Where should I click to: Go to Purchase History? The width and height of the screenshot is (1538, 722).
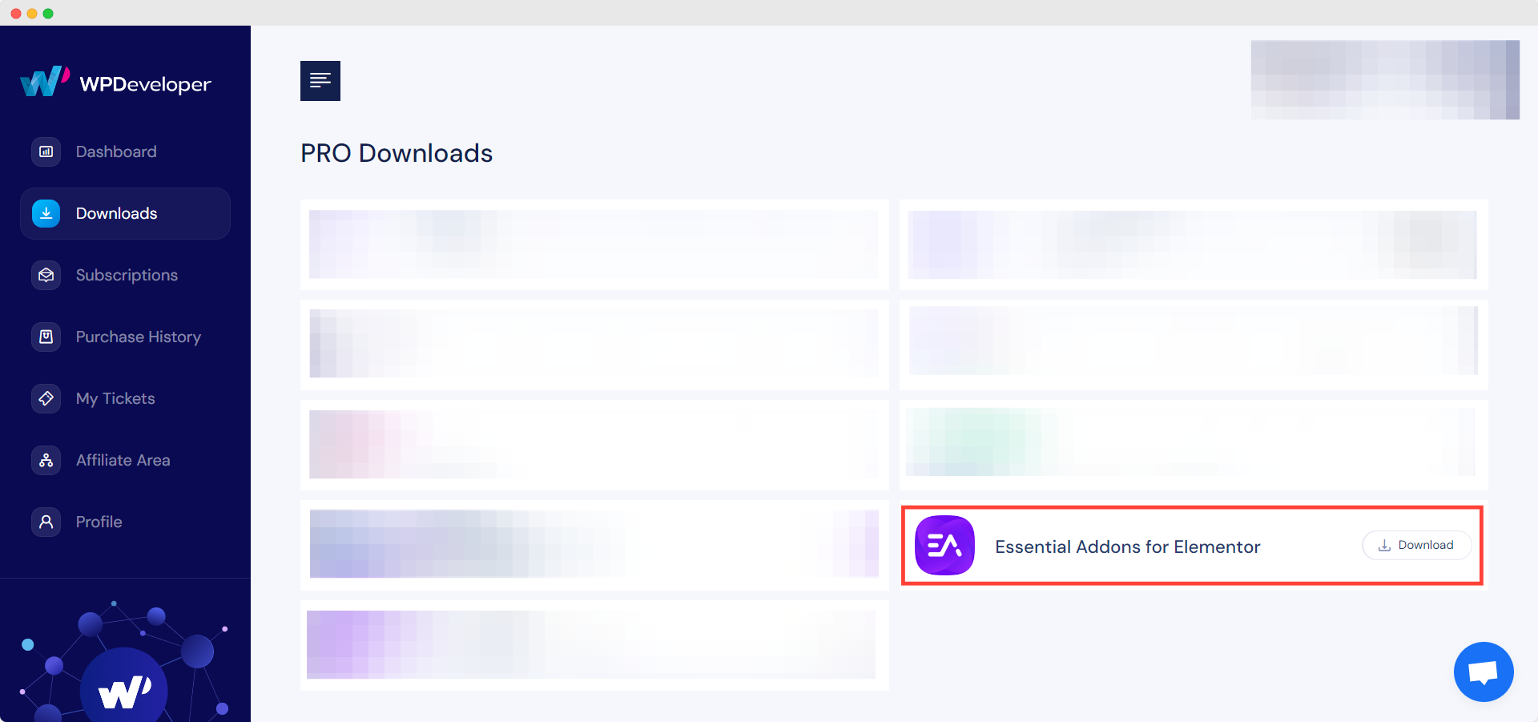coord(138,337)
